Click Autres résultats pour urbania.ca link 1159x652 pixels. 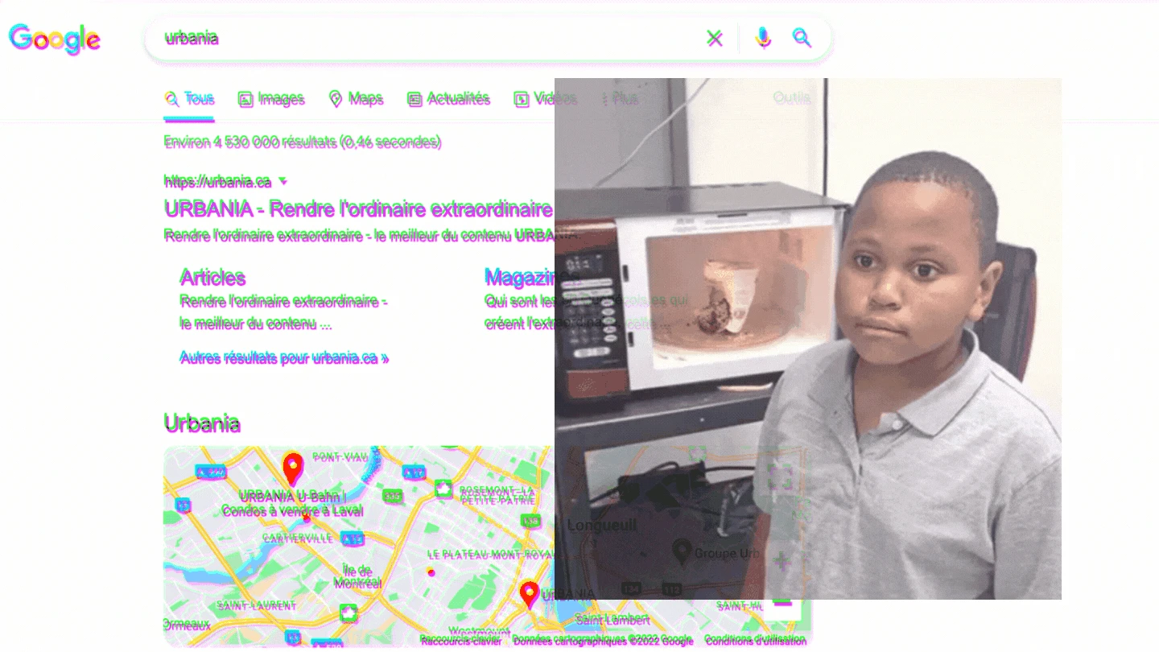[284, 358]
